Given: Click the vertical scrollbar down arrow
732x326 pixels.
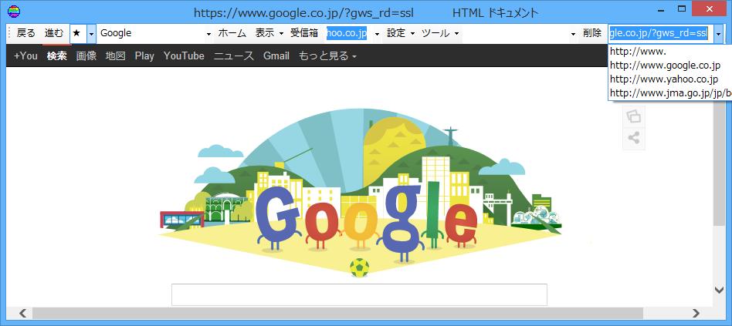Looking at the screenshot, I should (720, 290).
